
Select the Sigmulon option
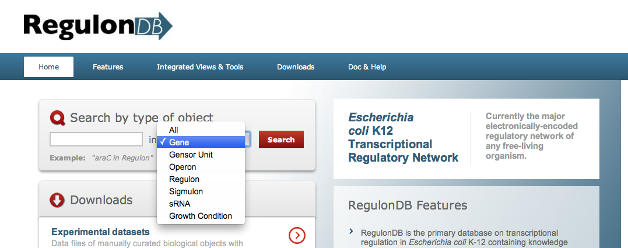[x=201, y=191]
